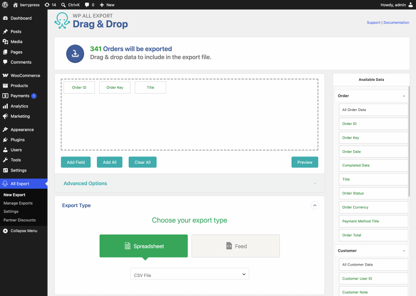Click the Appearance paintbrush icon

tap(5, 130)
